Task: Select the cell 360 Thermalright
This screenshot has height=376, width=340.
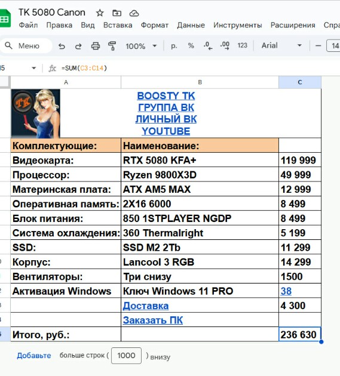Action: pyautogui.click(x=200, y=233)
